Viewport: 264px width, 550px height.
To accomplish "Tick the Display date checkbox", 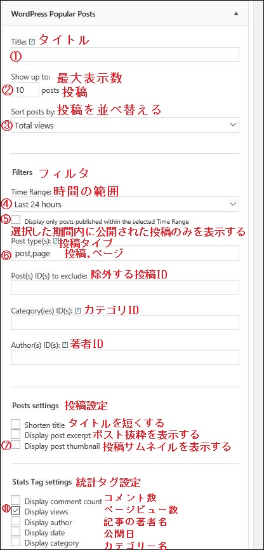I will click(16, 532).
